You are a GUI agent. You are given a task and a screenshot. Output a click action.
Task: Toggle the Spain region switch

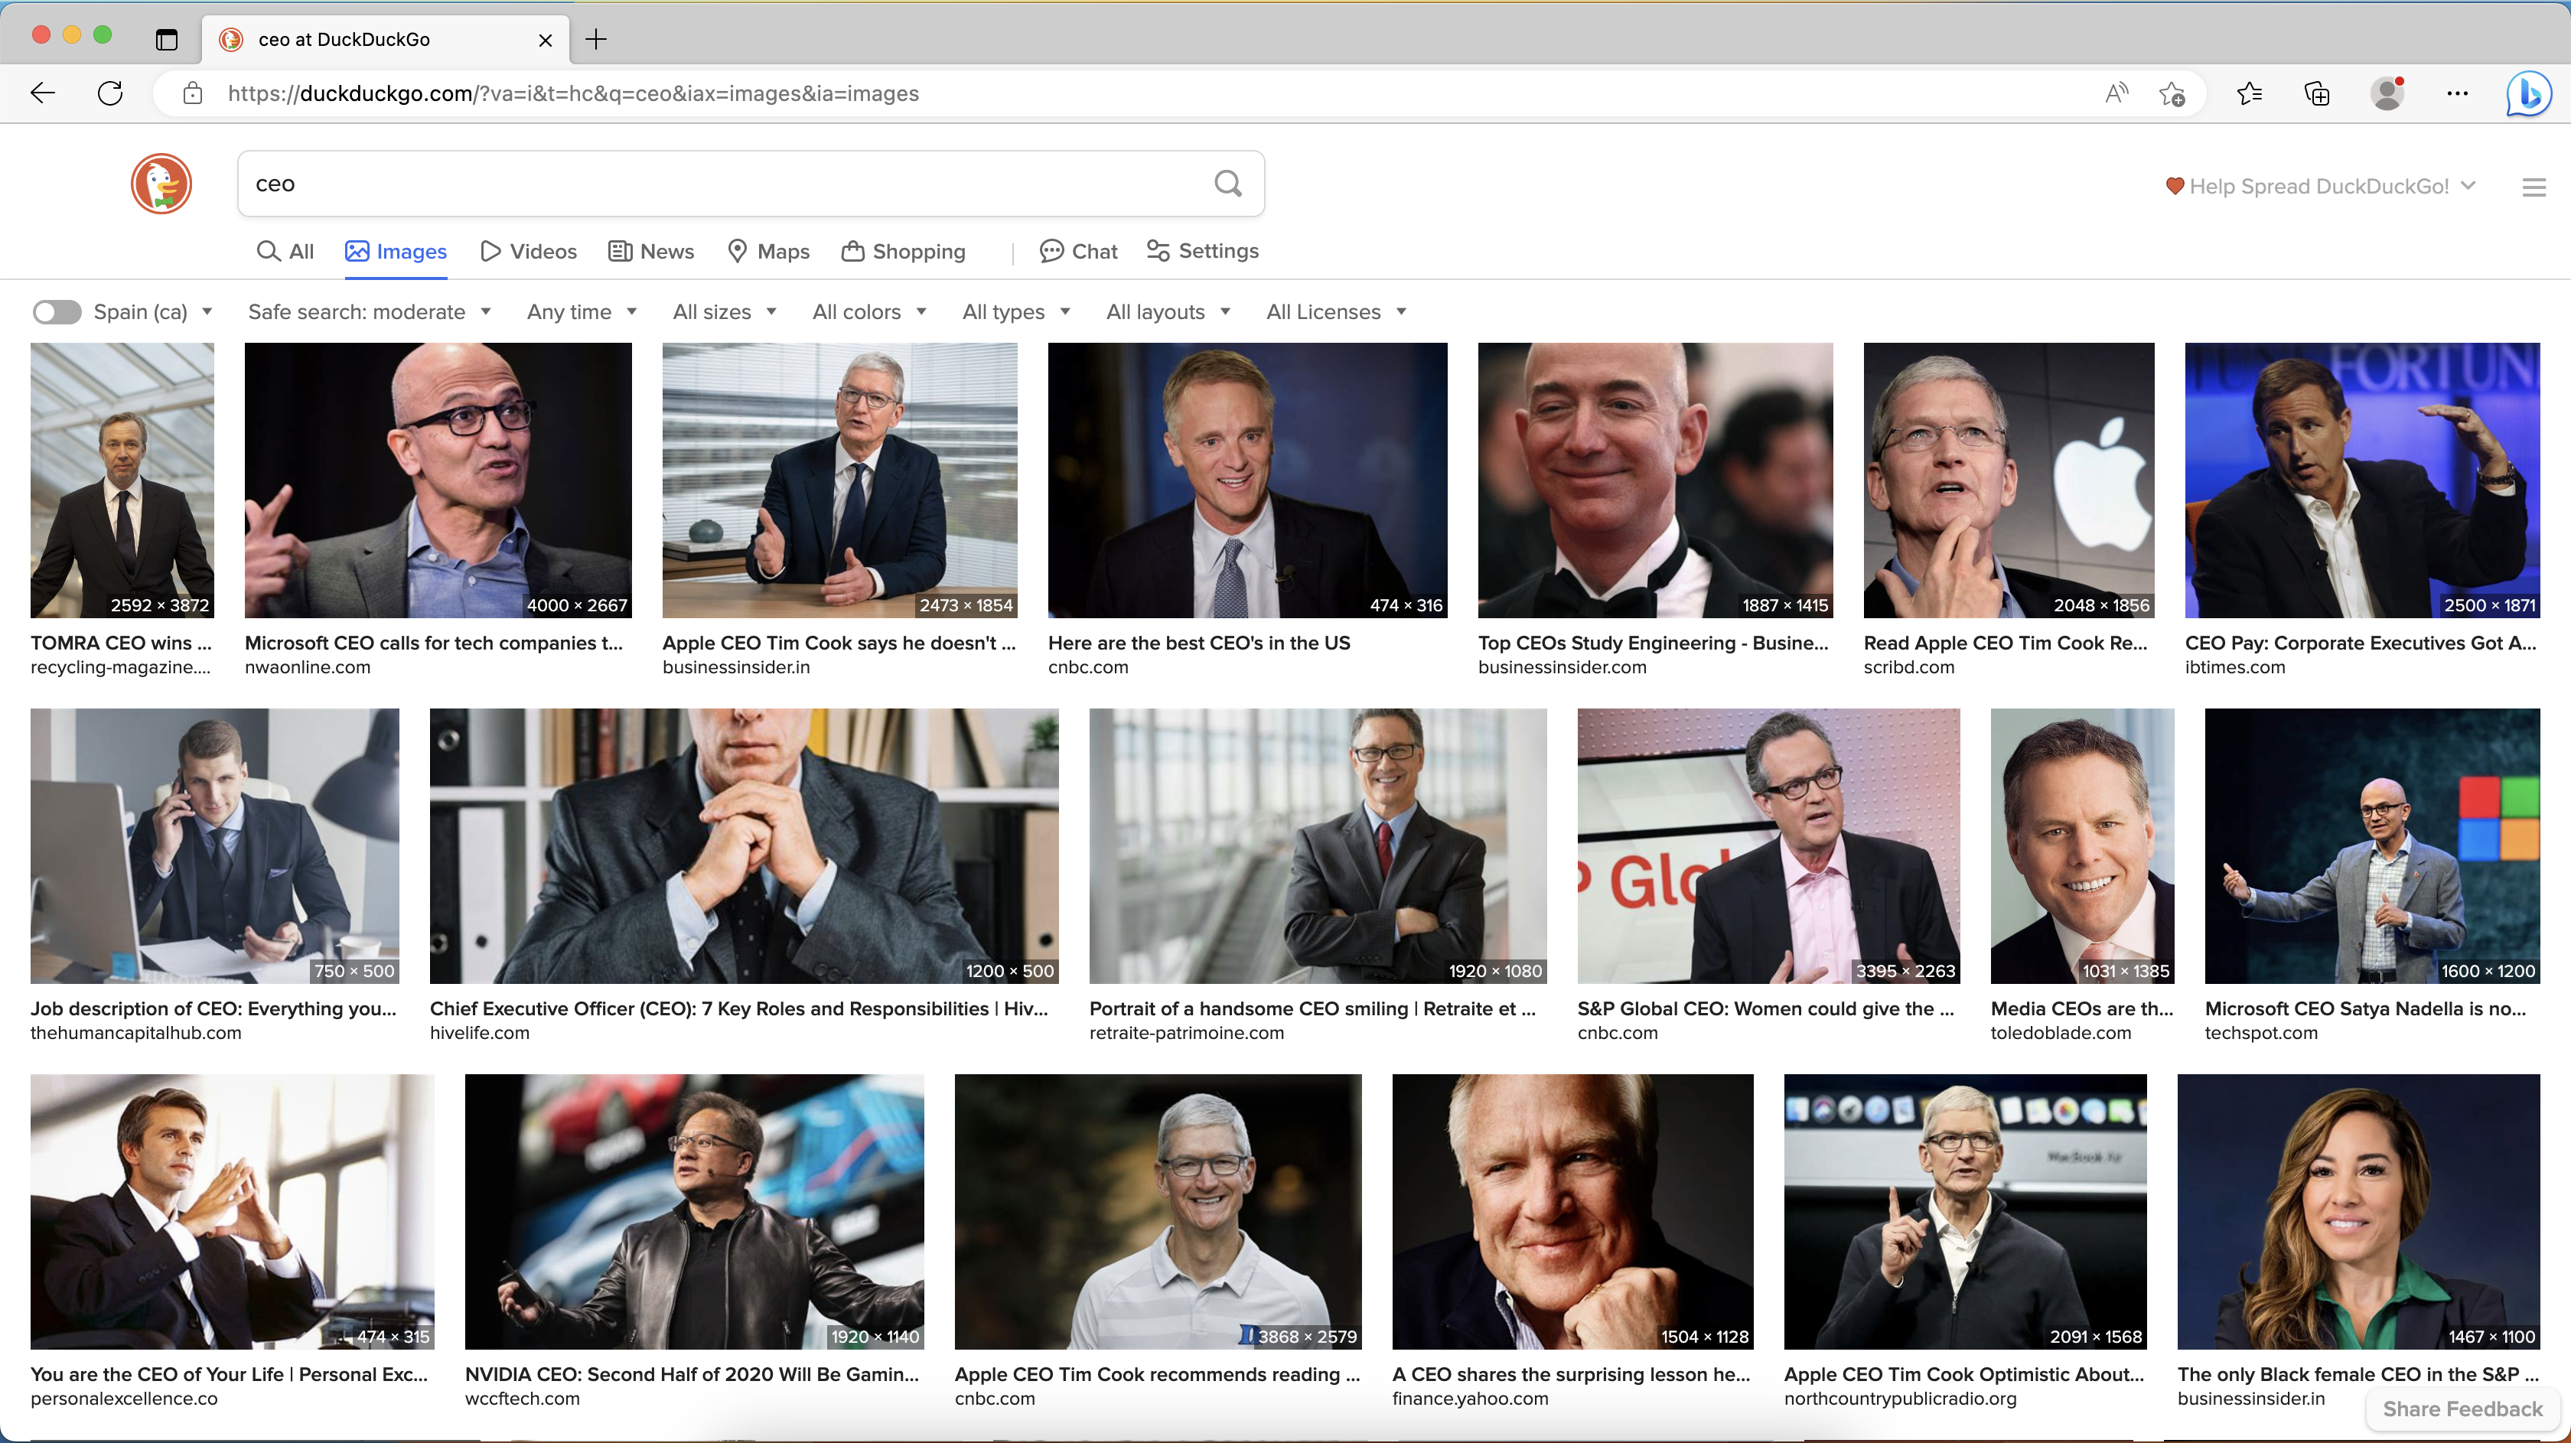[57, 312]
